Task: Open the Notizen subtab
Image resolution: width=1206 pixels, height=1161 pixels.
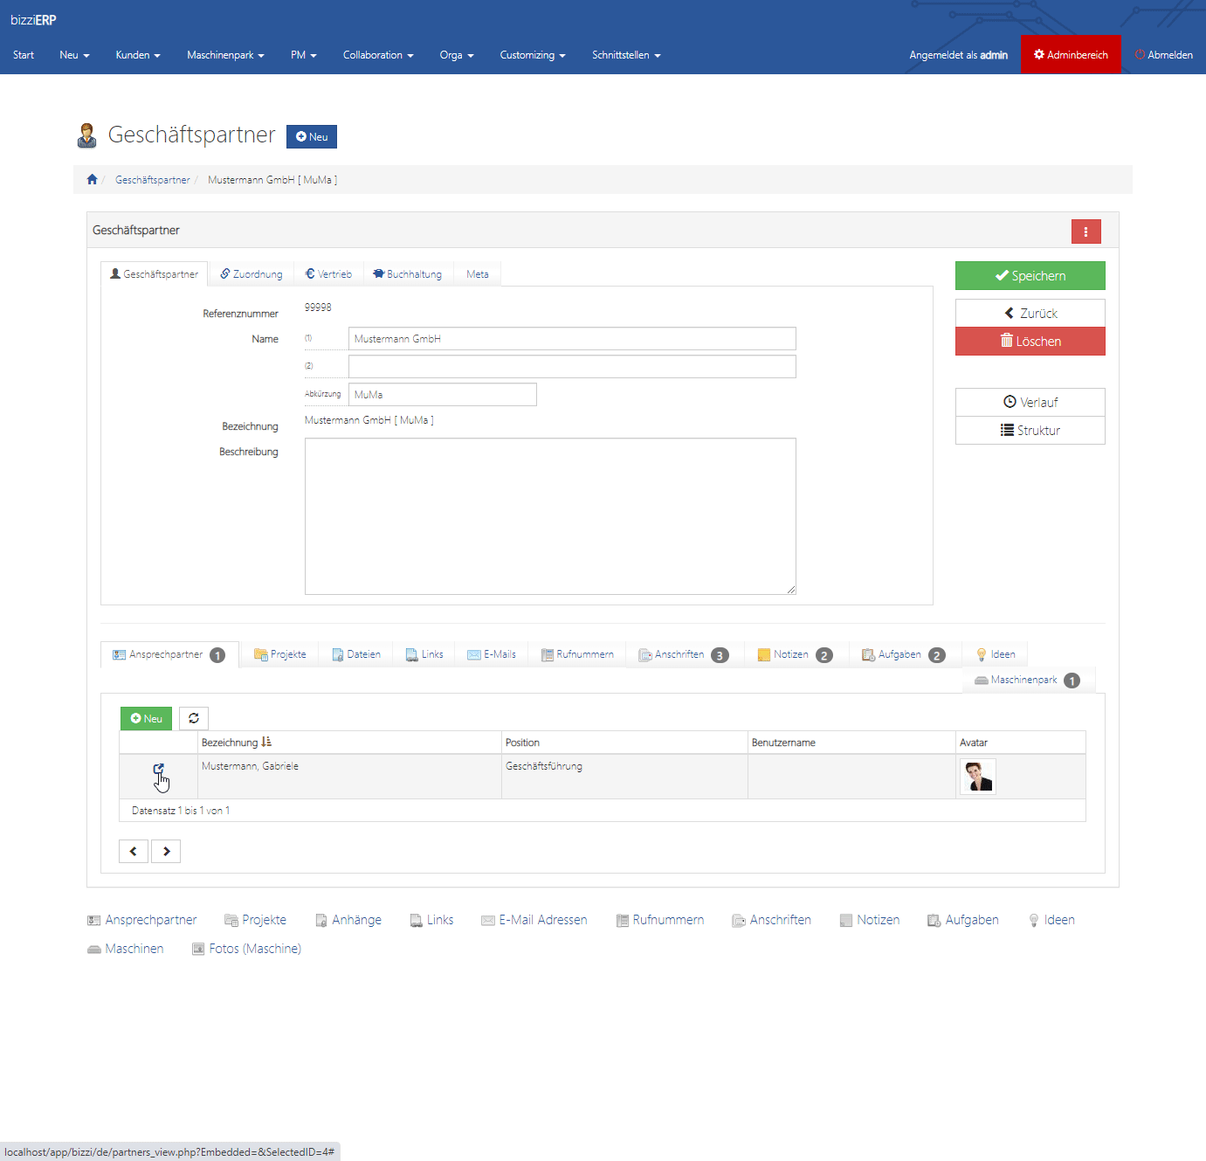Action: click(796, 654)
